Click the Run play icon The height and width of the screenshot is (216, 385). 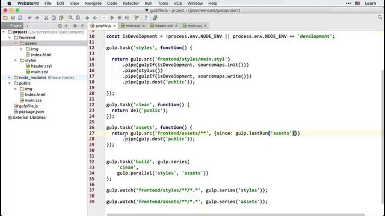112,17
